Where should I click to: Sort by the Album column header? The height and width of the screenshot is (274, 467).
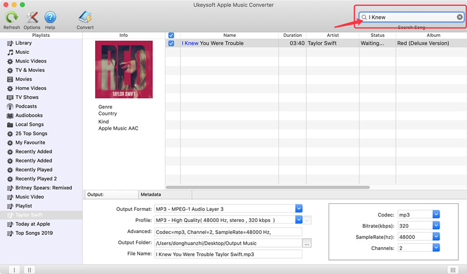(431, 35)
